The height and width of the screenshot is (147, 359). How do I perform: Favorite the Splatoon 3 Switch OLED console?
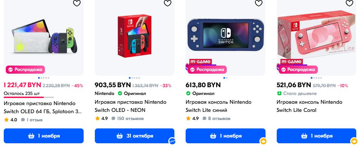(x=77, y=3)
